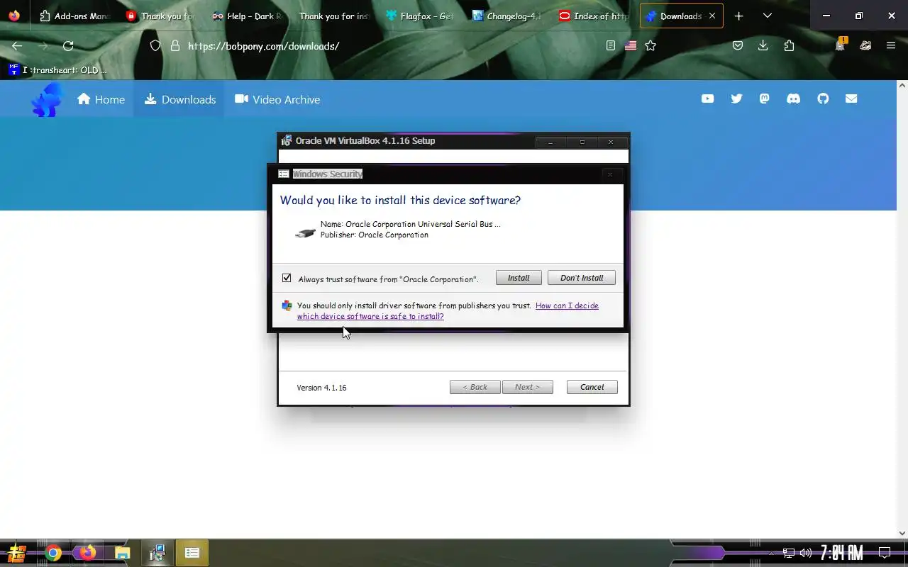Click the frog-shaped extension icon
The image size is (908, 567).
[x=865, y=45]
